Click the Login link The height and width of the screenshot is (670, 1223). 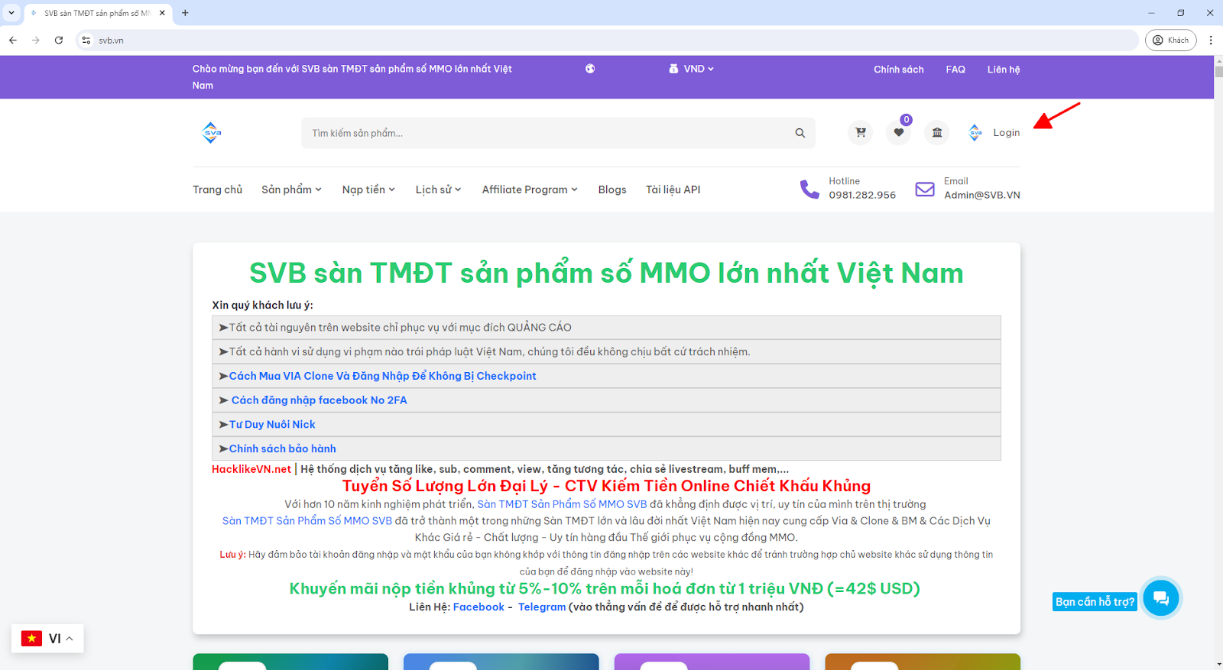[1007, 133]
